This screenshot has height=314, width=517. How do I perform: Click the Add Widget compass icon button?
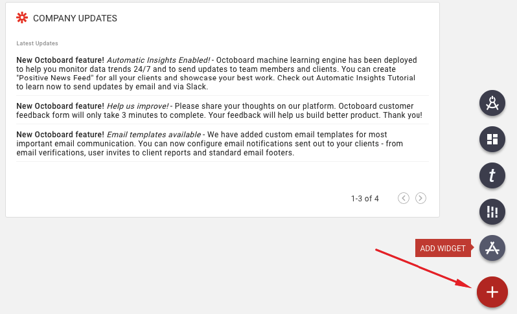[492, 248]
